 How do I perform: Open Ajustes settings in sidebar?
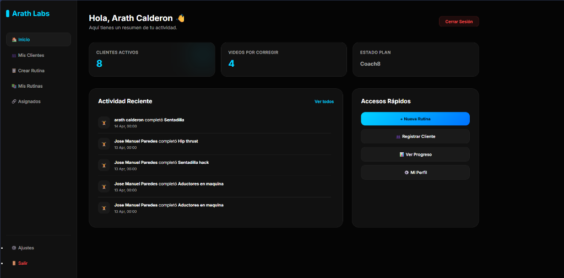coord(39,248)
